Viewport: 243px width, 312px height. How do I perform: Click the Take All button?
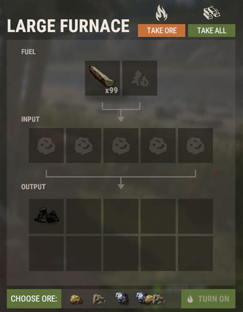click(x=212, y=31)
